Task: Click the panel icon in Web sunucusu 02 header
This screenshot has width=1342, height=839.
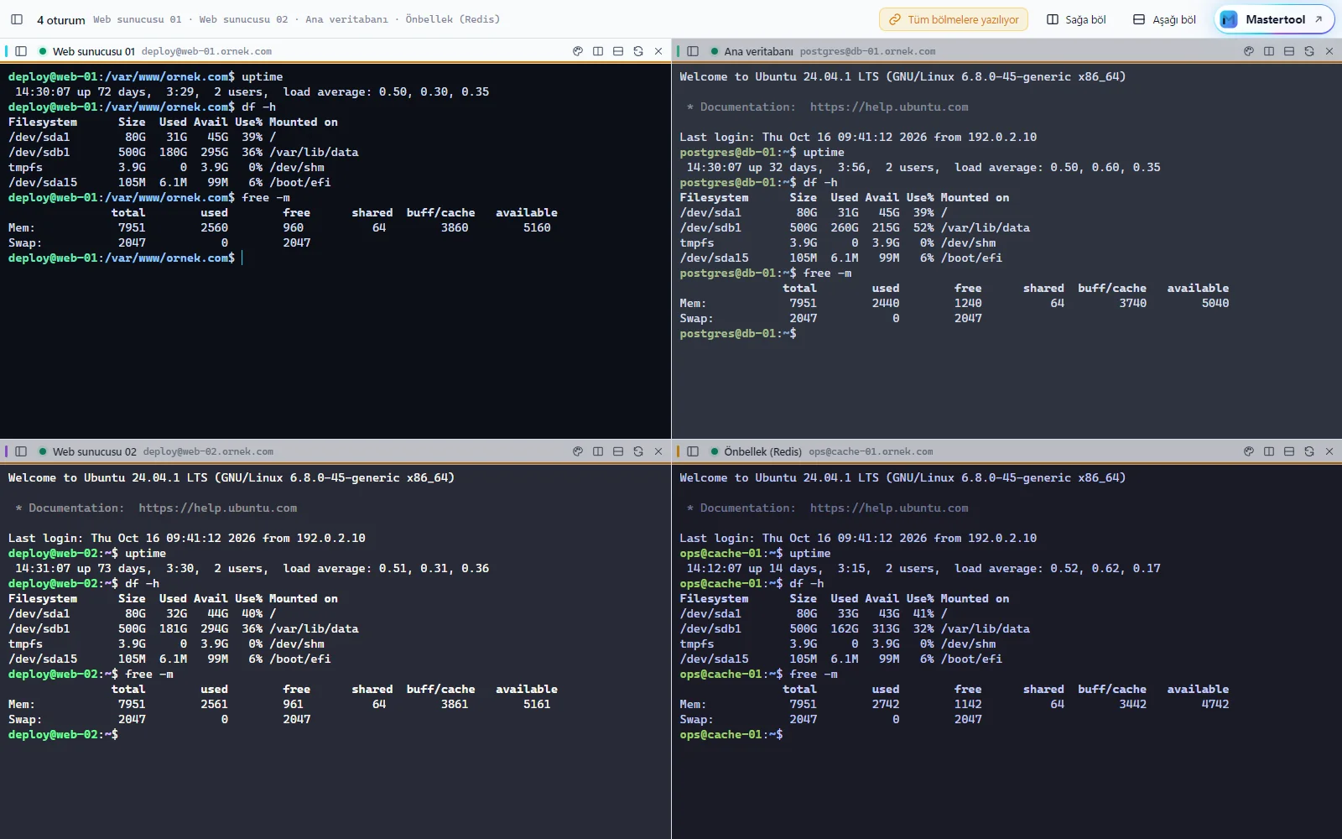Action: pyautogui.click(x=21, y=451)
